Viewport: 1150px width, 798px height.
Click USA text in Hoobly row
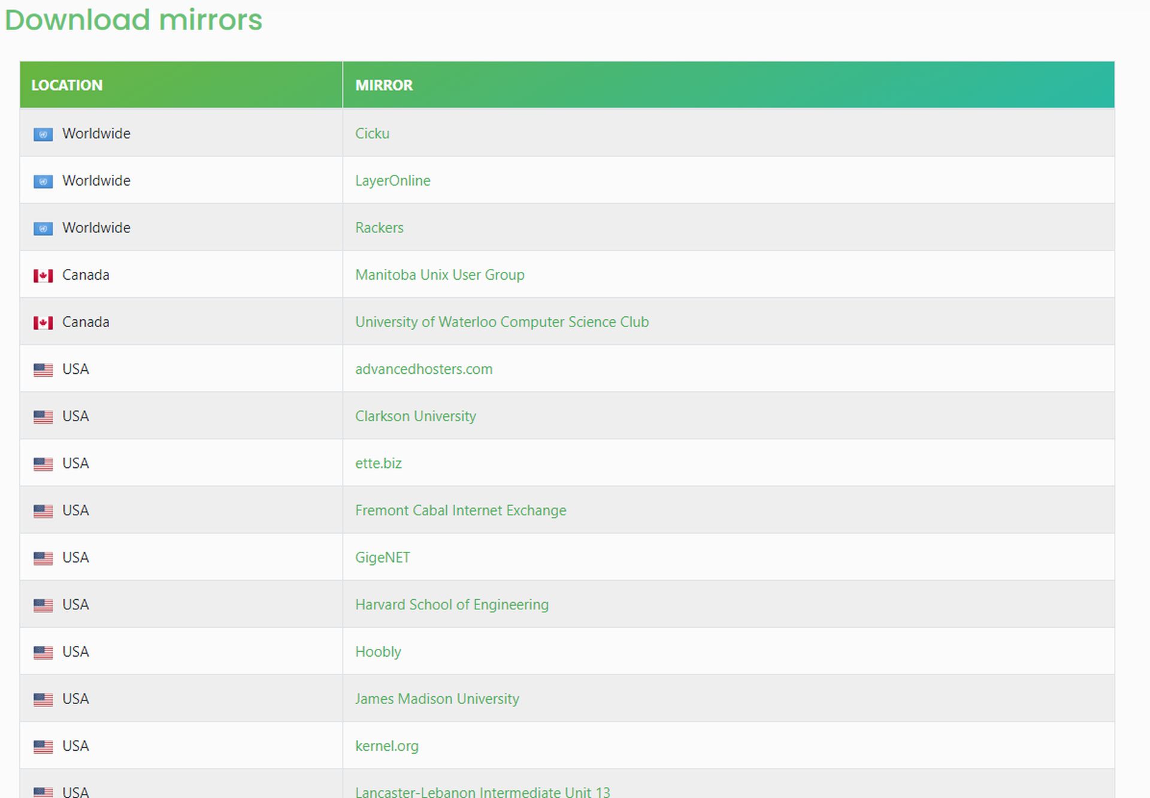click(75, 652)
